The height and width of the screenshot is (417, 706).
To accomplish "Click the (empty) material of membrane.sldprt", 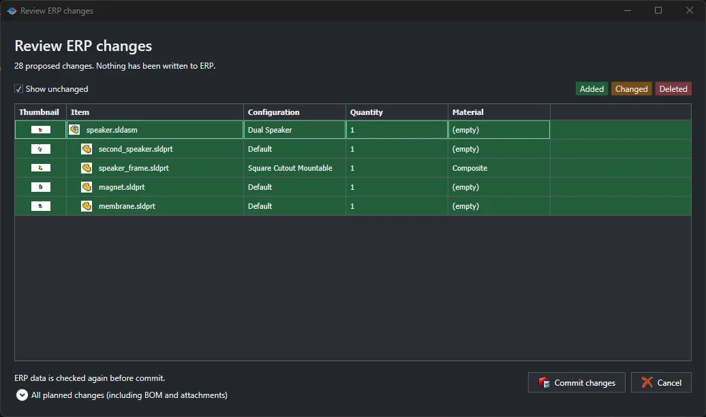I will click(x=499, y=206).
